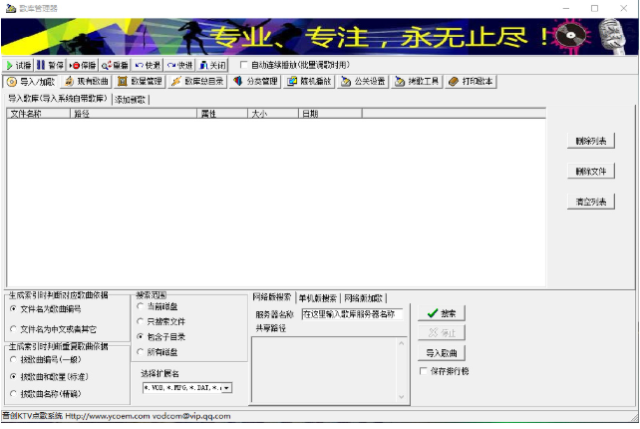Select radio 按歌曲名称(精确)
This screenshot has width=640, height=429.
click(45, 394)
